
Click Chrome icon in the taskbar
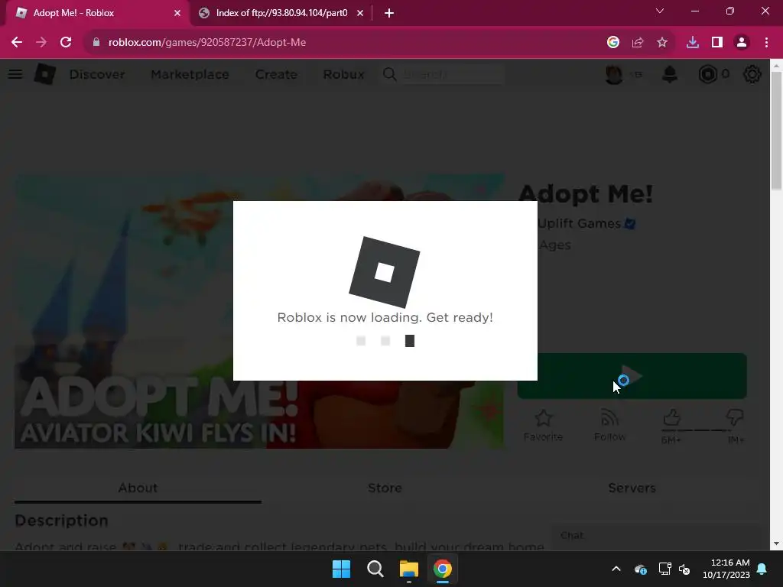[443, 569]
